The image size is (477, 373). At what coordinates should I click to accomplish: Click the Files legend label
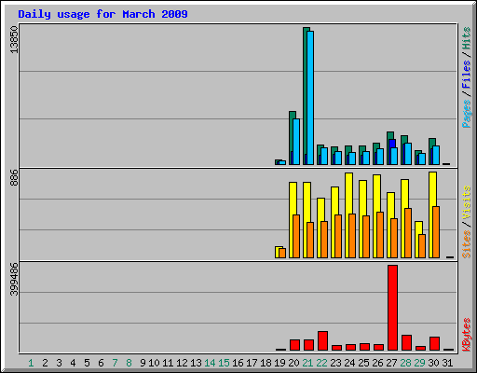(x=467, y=74)
